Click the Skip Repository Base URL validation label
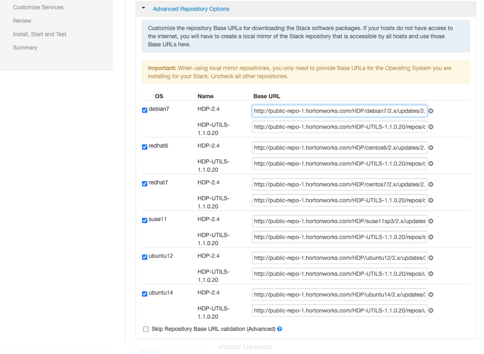Screen dimensions: 484x354 [x=213, y=329]
